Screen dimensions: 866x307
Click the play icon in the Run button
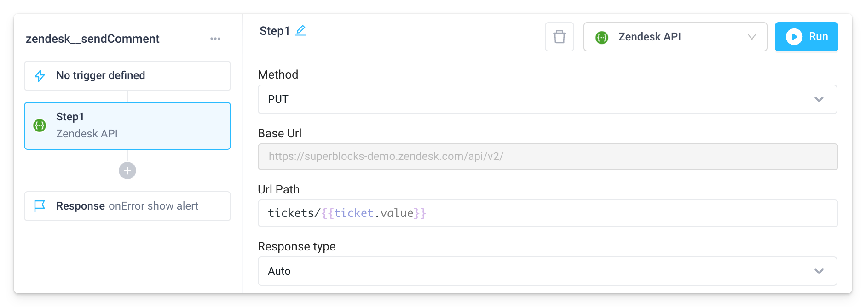click(x=794, y=37)
